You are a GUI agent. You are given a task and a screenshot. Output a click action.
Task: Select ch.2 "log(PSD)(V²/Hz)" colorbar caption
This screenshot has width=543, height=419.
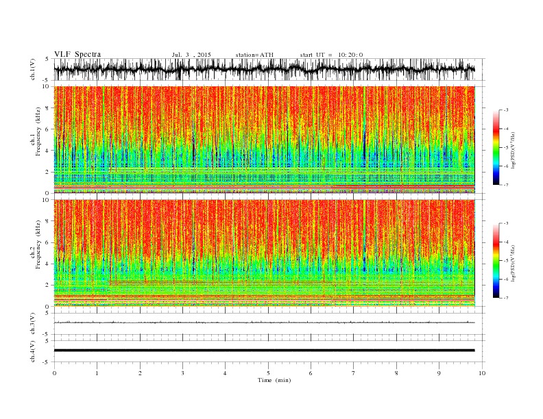514,263
